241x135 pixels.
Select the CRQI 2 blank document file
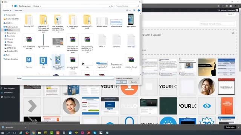pyautogui.click(x=102, y=41)
